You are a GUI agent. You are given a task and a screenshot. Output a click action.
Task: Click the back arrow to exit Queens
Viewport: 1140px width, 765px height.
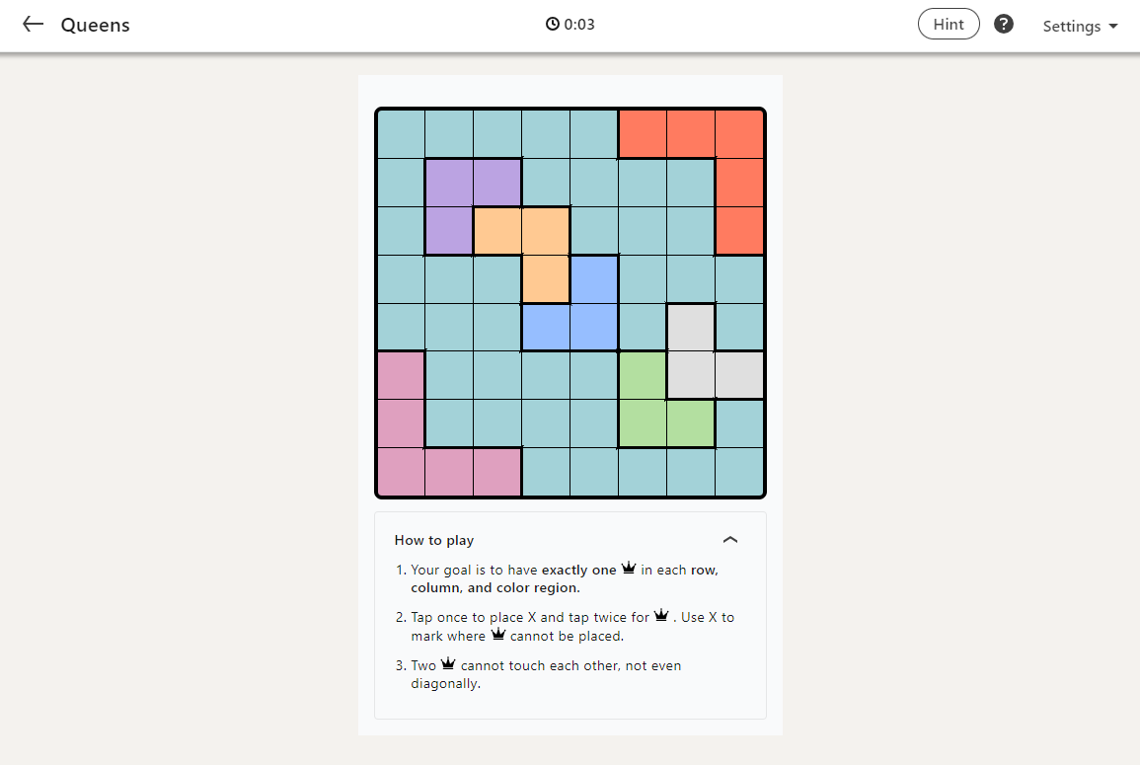coord(33,25)
